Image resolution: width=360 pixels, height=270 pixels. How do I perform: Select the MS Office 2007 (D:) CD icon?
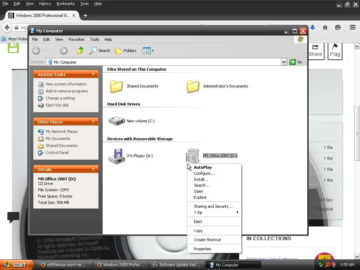(x=192, y=156)
